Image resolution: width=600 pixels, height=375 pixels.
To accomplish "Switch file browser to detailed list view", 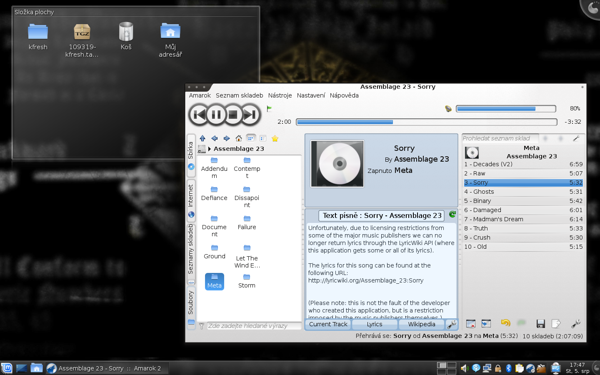I will point(263,138).
